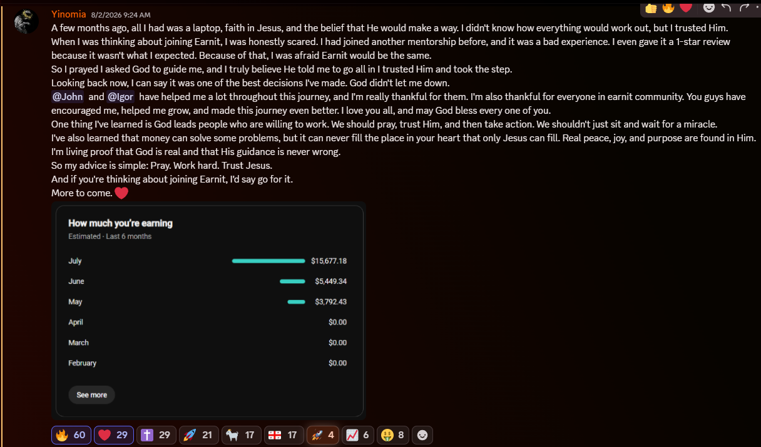The width and height of the screenshot is (761, 447).
Task: Open the add reaction picker in hover toolbar
Action: (x=708, y=8)
